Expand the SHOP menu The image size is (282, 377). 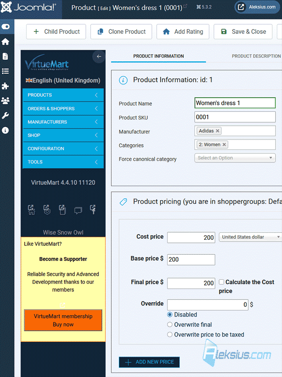tap(63, 135)
